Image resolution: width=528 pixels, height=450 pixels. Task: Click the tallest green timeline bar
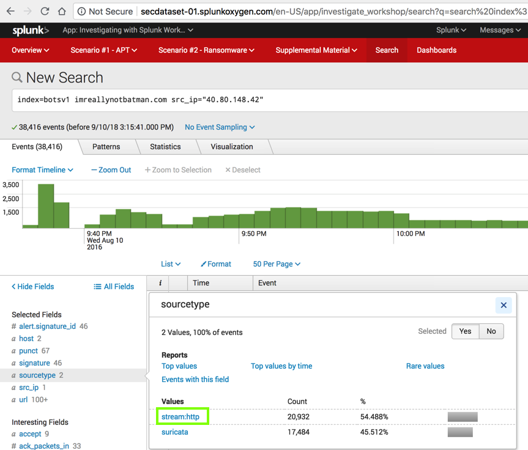coord(46,205)
